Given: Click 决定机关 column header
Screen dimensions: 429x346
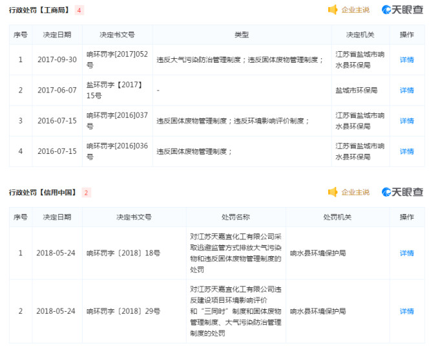Looking at the screenshot, I should [360, 35].
